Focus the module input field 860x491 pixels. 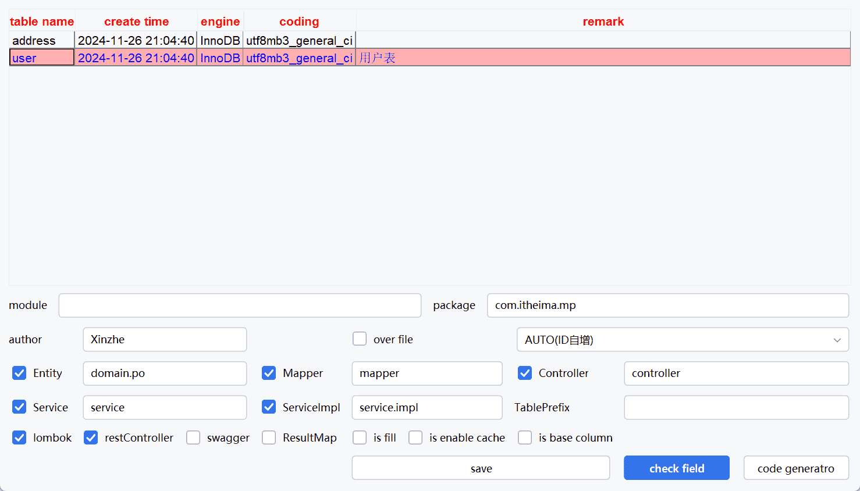(240, 305)
